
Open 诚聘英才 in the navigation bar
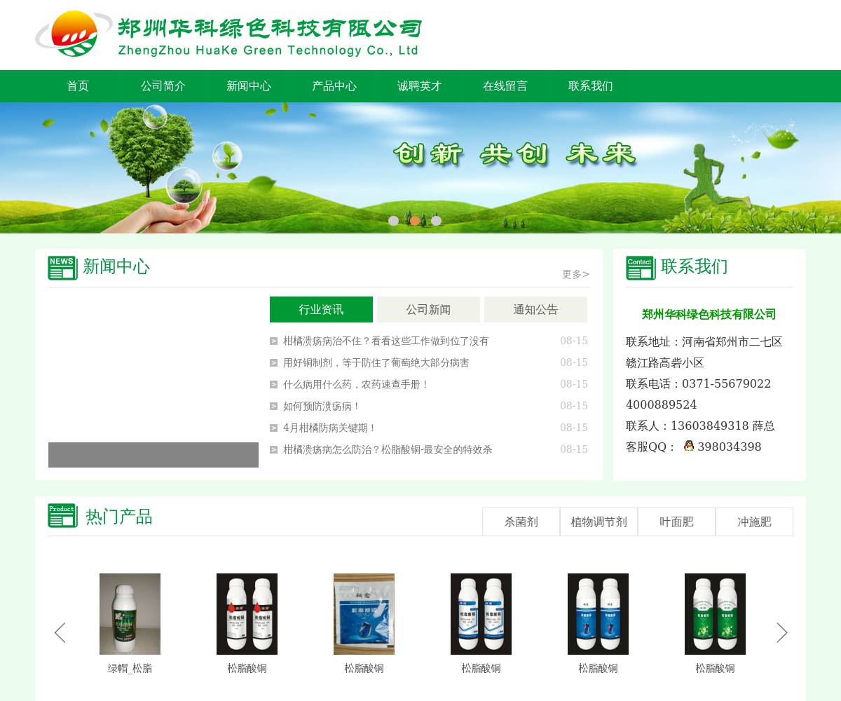click(420, 86)
